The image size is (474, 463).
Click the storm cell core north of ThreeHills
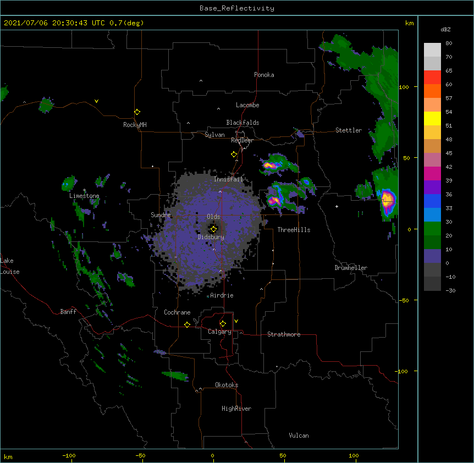click(x=274, y=200)
